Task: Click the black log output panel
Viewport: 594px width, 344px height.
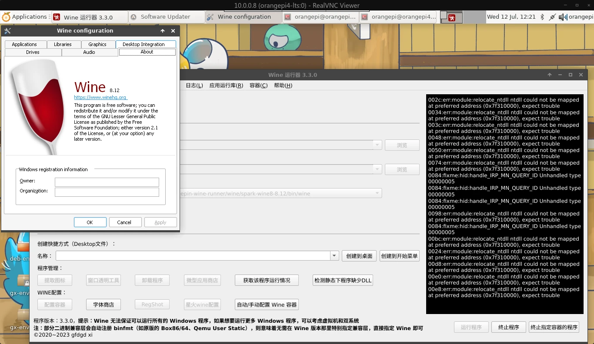Action: click(505, 204)
